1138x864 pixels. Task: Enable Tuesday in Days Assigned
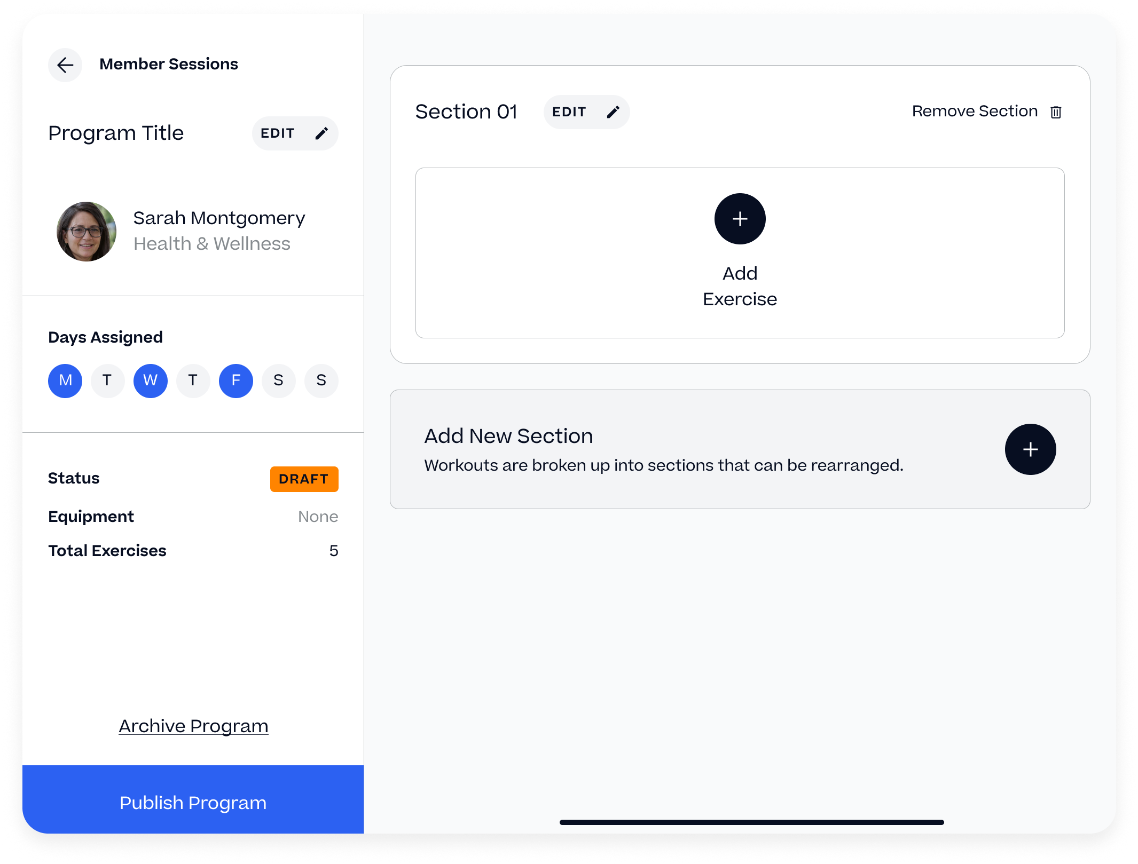pyautogui.click(x=107, y=381)
